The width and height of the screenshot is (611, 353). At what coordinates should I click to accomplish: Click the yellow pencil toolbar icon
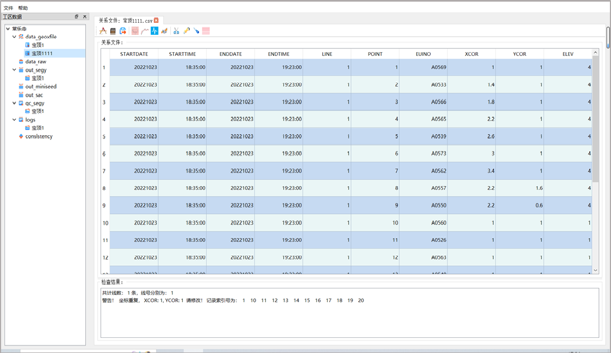(x=187, y=31)
